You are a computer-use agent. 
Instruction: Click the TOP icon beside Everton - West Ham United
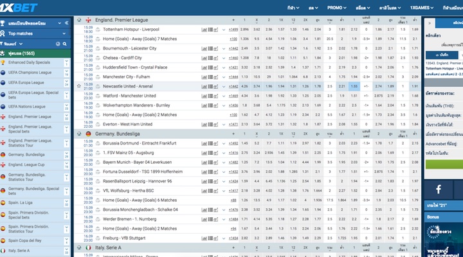[x=98, y=125]
